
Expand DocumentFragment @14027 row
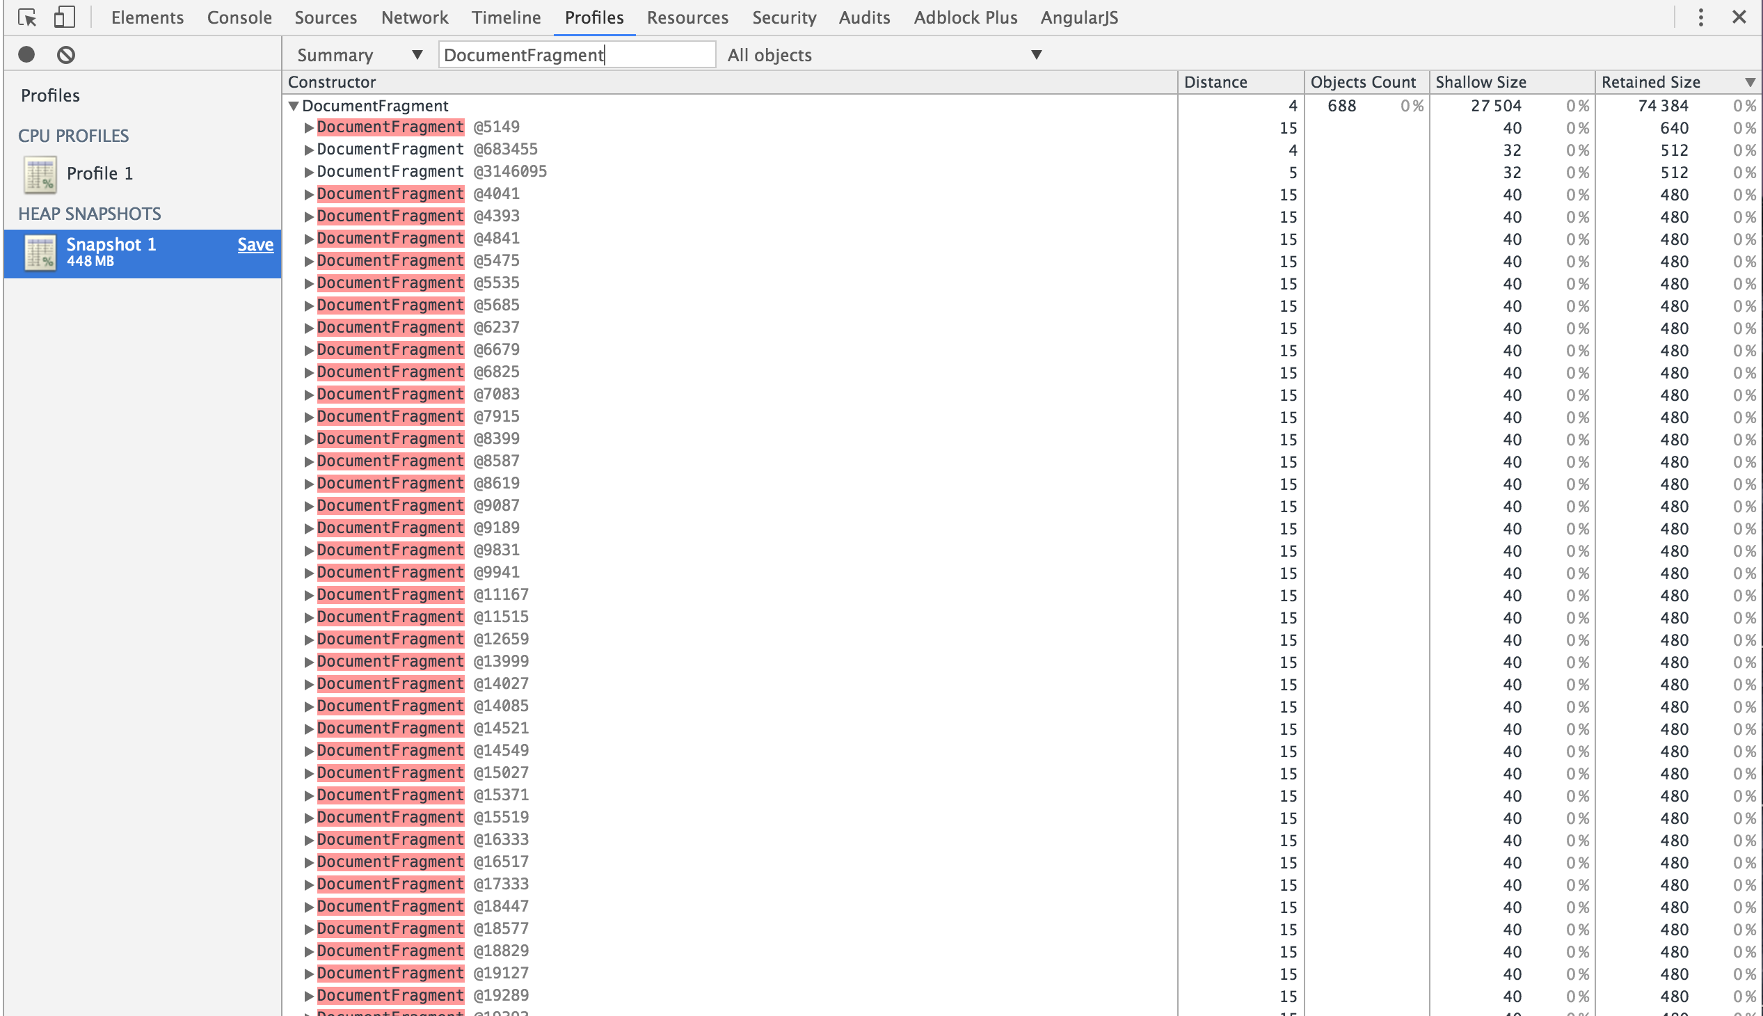tap(308, 685)
